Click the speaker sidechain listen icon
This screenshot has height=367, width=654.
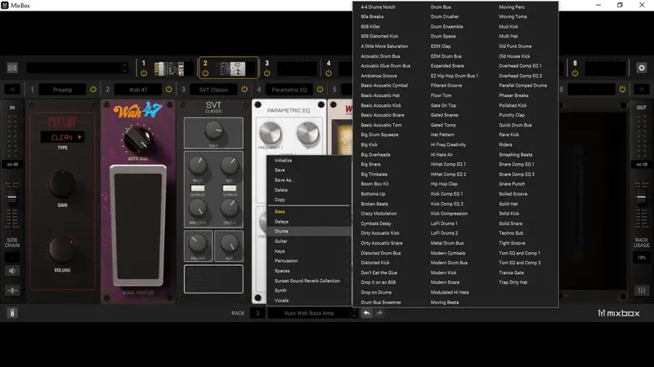(x=12, y=271)
